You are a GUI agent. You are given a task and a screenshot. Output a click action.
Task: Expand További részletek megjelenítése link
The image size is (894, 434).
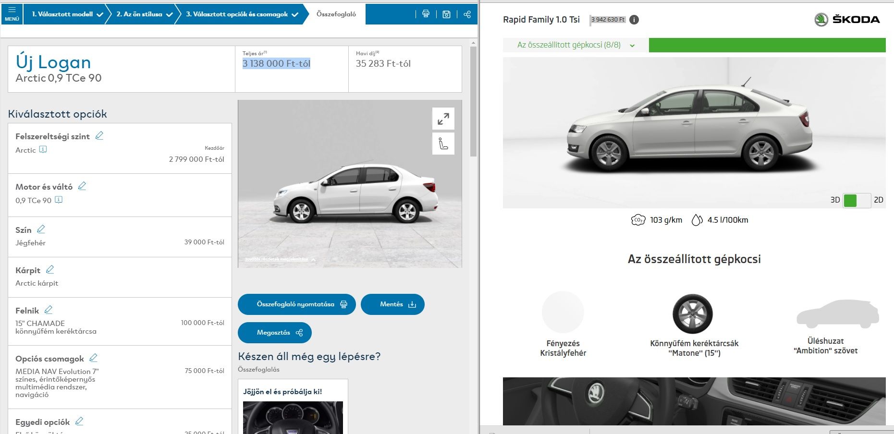tap(281, 259)
